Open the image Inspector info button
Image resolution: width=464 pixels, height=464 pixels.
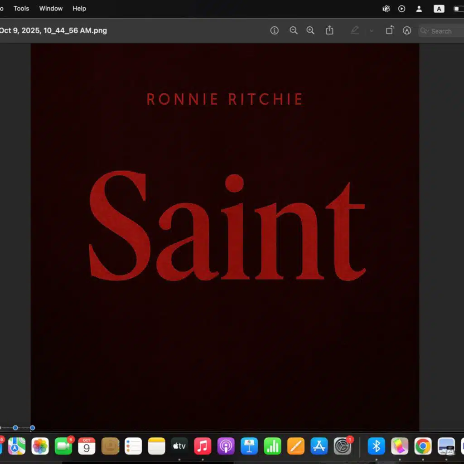tap(274, 30)
